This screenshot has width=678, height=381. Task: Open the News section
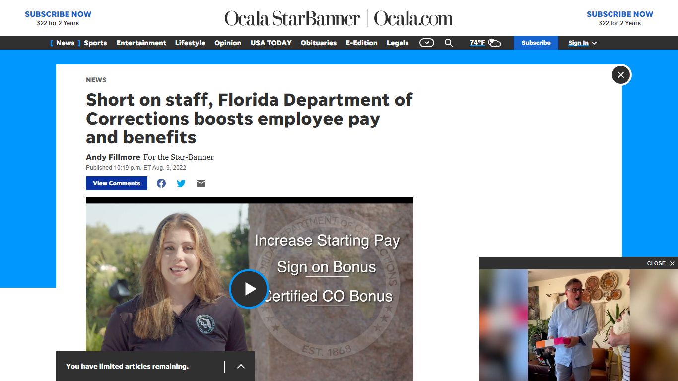pos(65,43)
